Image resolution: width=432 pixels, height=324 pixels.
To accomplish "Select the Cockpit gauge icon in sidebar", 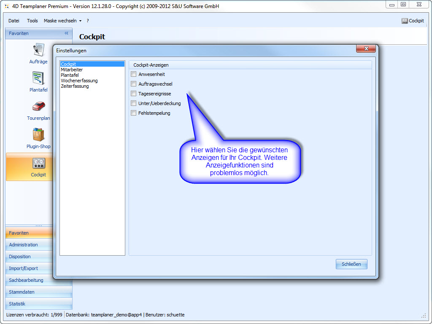I will pos(38,163).
